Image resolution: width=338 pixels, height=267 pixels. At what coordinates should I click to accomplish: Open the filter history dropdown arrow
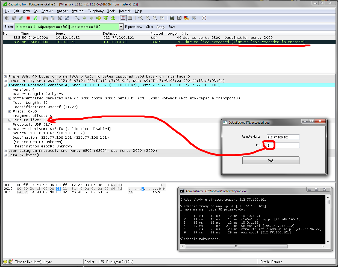tap(121, 27)
